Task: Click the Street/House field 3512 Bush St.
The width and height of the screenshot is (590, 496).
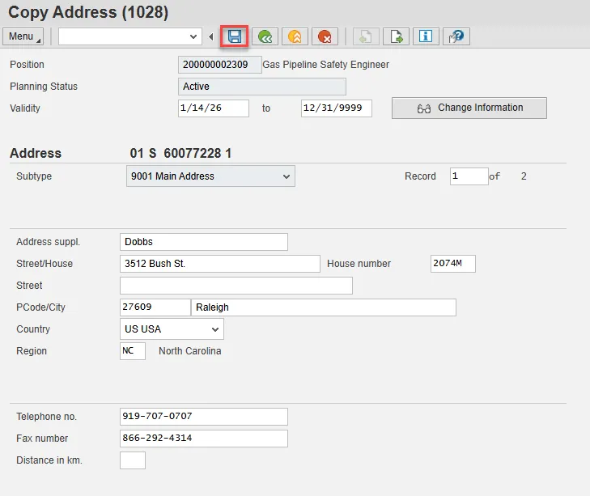Action: pyautogui.click(x=220, y=264)
